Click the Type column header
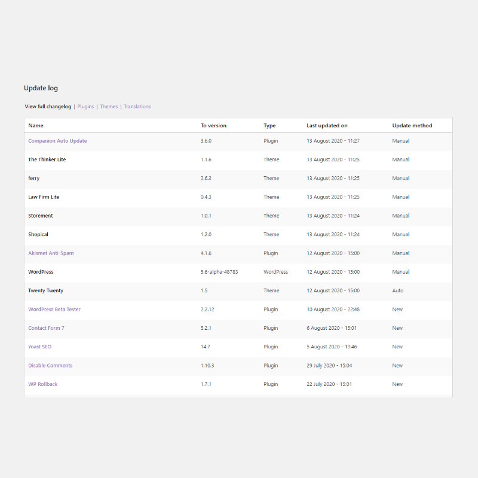This screenshot has width=478, height=478. point(269,125)
